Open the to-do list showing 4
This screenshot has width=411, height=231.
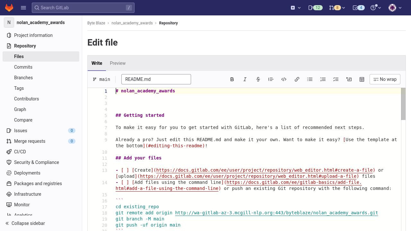pos(358,8)
